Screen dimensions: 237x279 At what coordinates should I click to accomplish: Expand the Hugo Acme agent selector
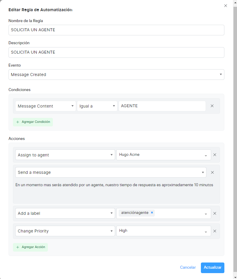click(163, 155)
